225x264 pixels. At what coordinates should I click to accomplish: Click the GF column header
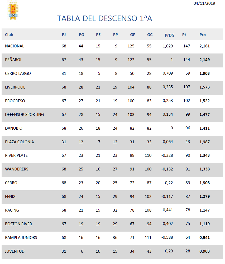tap(132, 35)
